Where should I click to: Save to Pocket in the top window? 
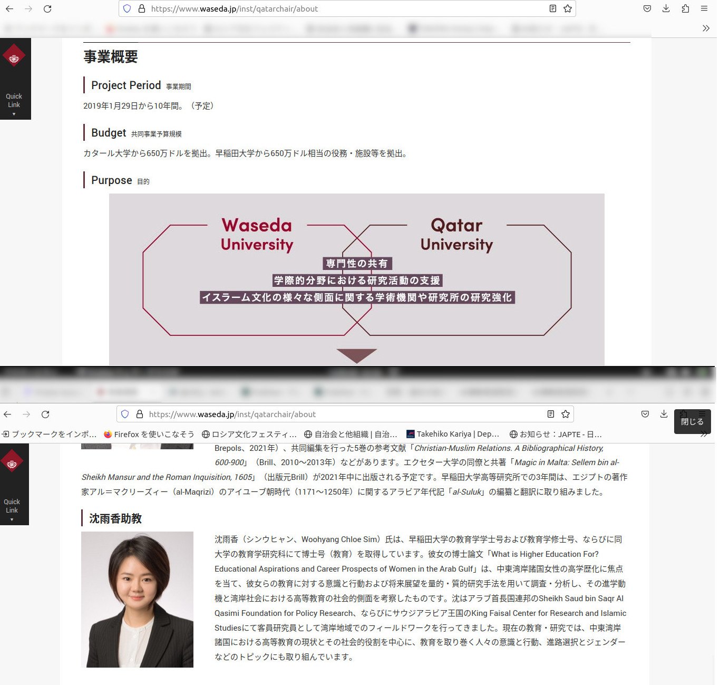coord(647,8)
